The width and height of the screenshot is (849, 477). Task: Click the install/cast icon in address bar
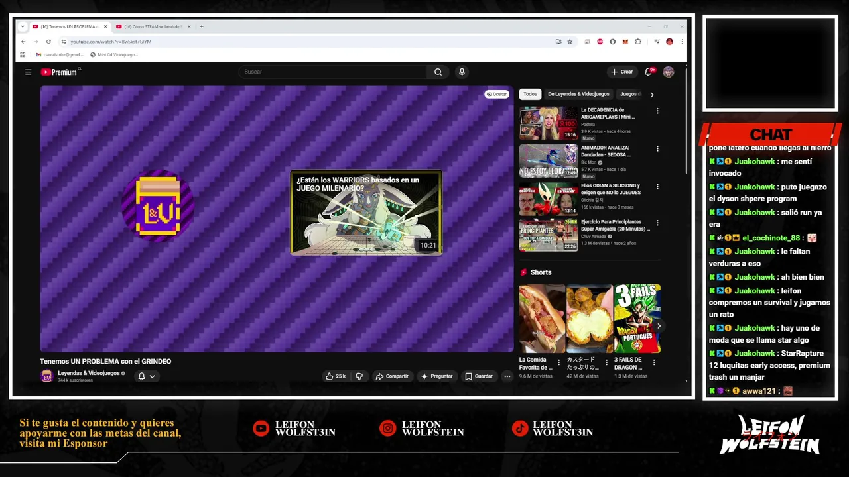pos(558,42)
